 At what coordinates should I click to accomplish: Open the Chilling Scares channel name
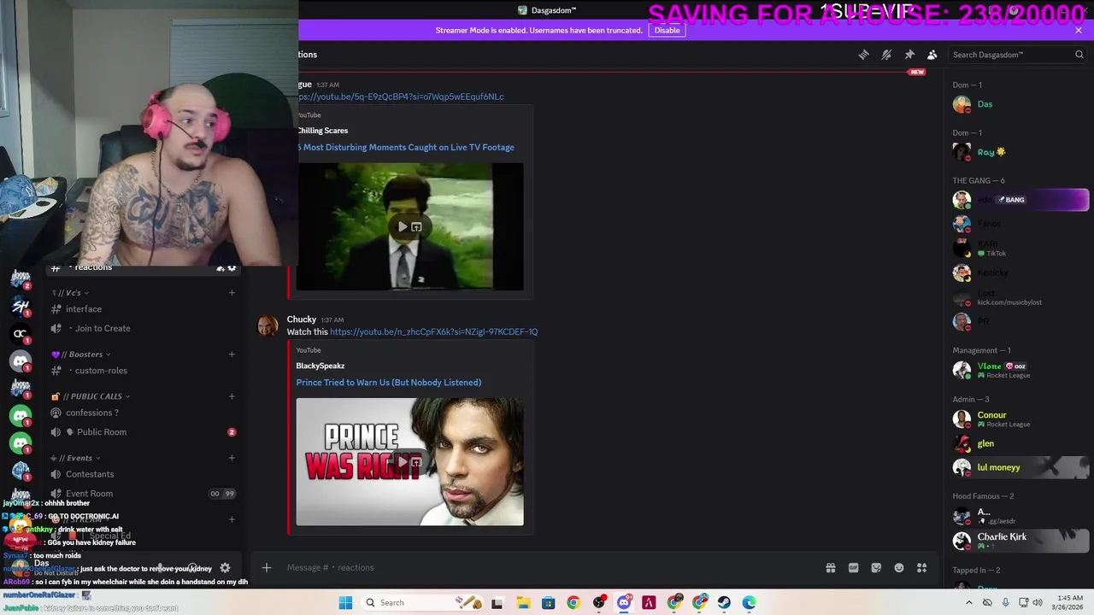click(322, 131)
